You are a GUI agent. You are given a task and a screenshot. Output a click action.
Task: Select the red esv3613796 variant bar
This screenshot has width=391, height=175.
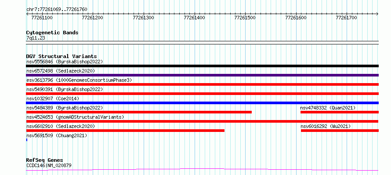click(202, 84)
